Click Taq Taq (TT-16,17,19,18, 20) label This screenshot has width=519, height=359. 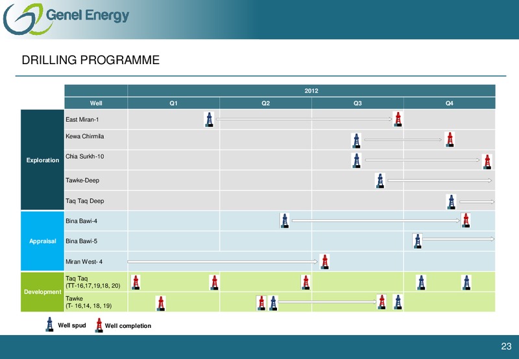point(93,282)
